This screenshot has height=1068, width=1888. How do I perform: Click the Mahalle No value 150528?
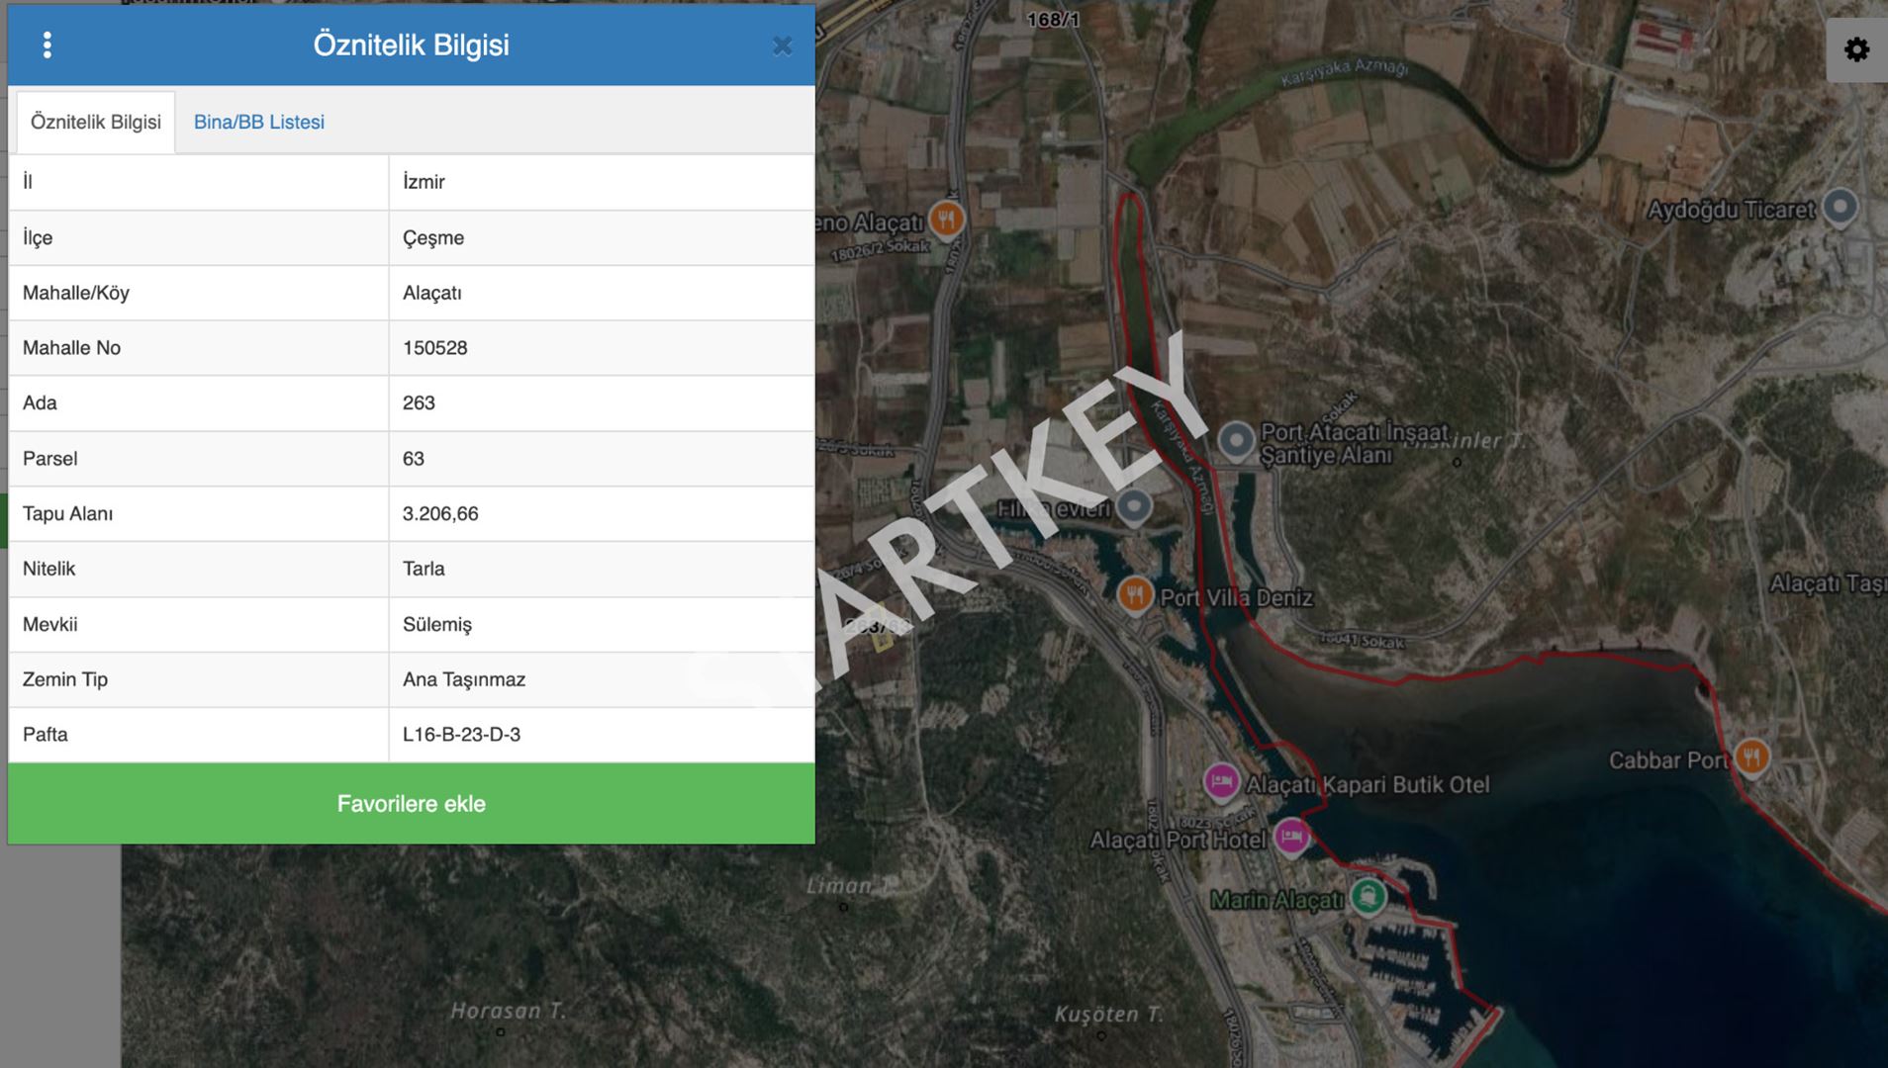434,348
